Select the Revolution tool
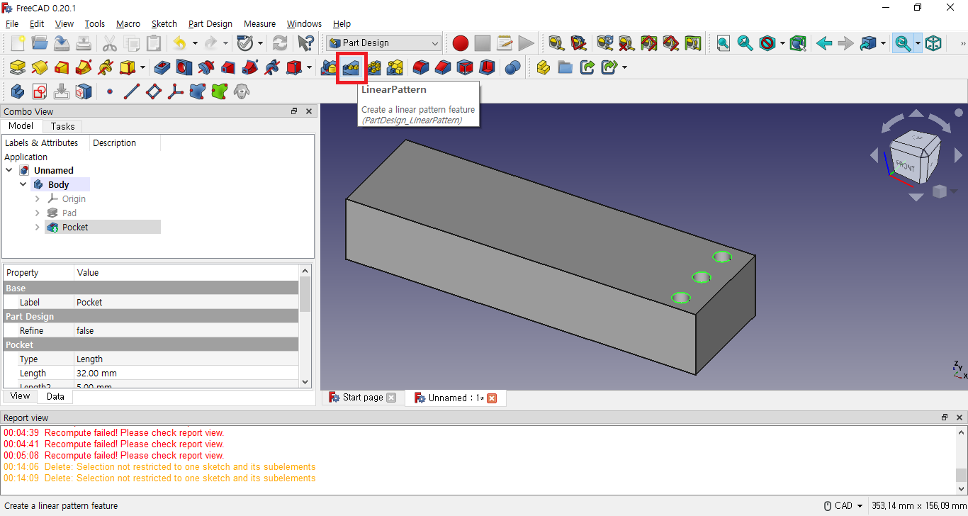The image size is (968, 516). coord(40,68)
